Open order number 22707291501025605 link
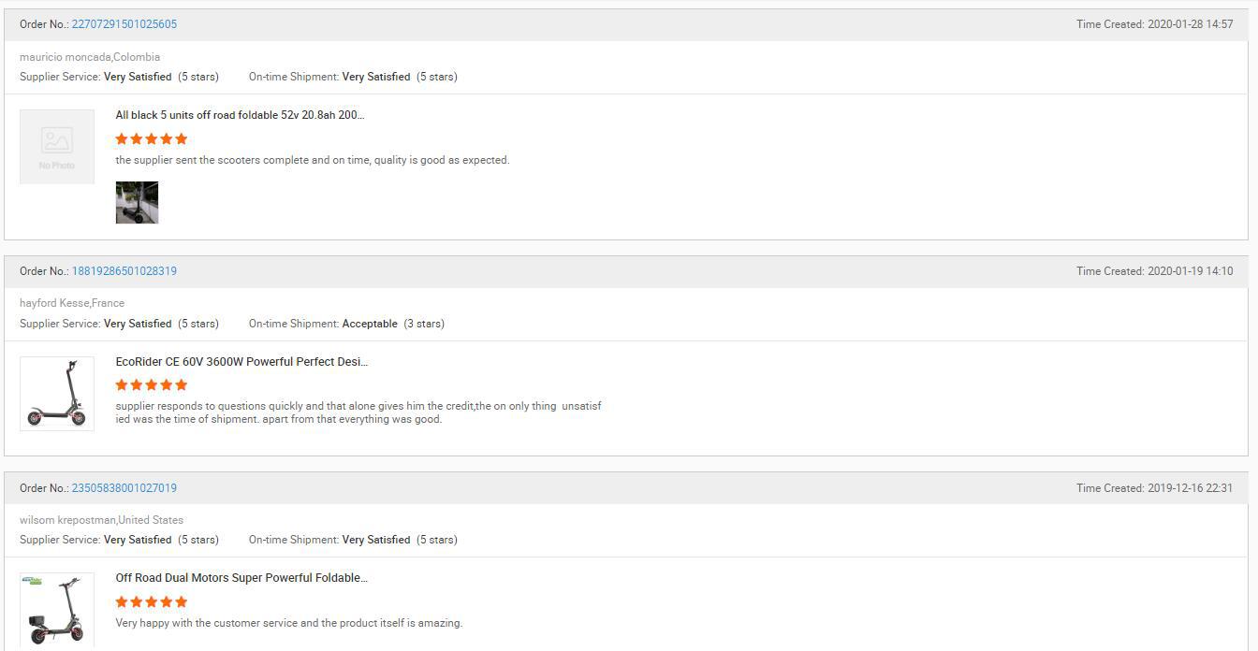The image size is (1258, 651). [x=124, y=24]
